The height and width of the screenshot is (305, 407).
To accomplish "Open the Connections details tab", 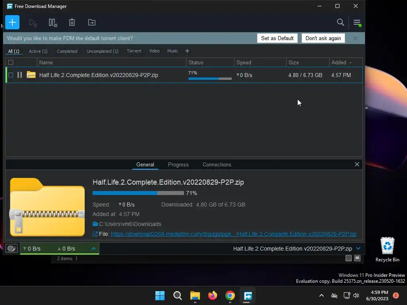I will tap(217, 165).
